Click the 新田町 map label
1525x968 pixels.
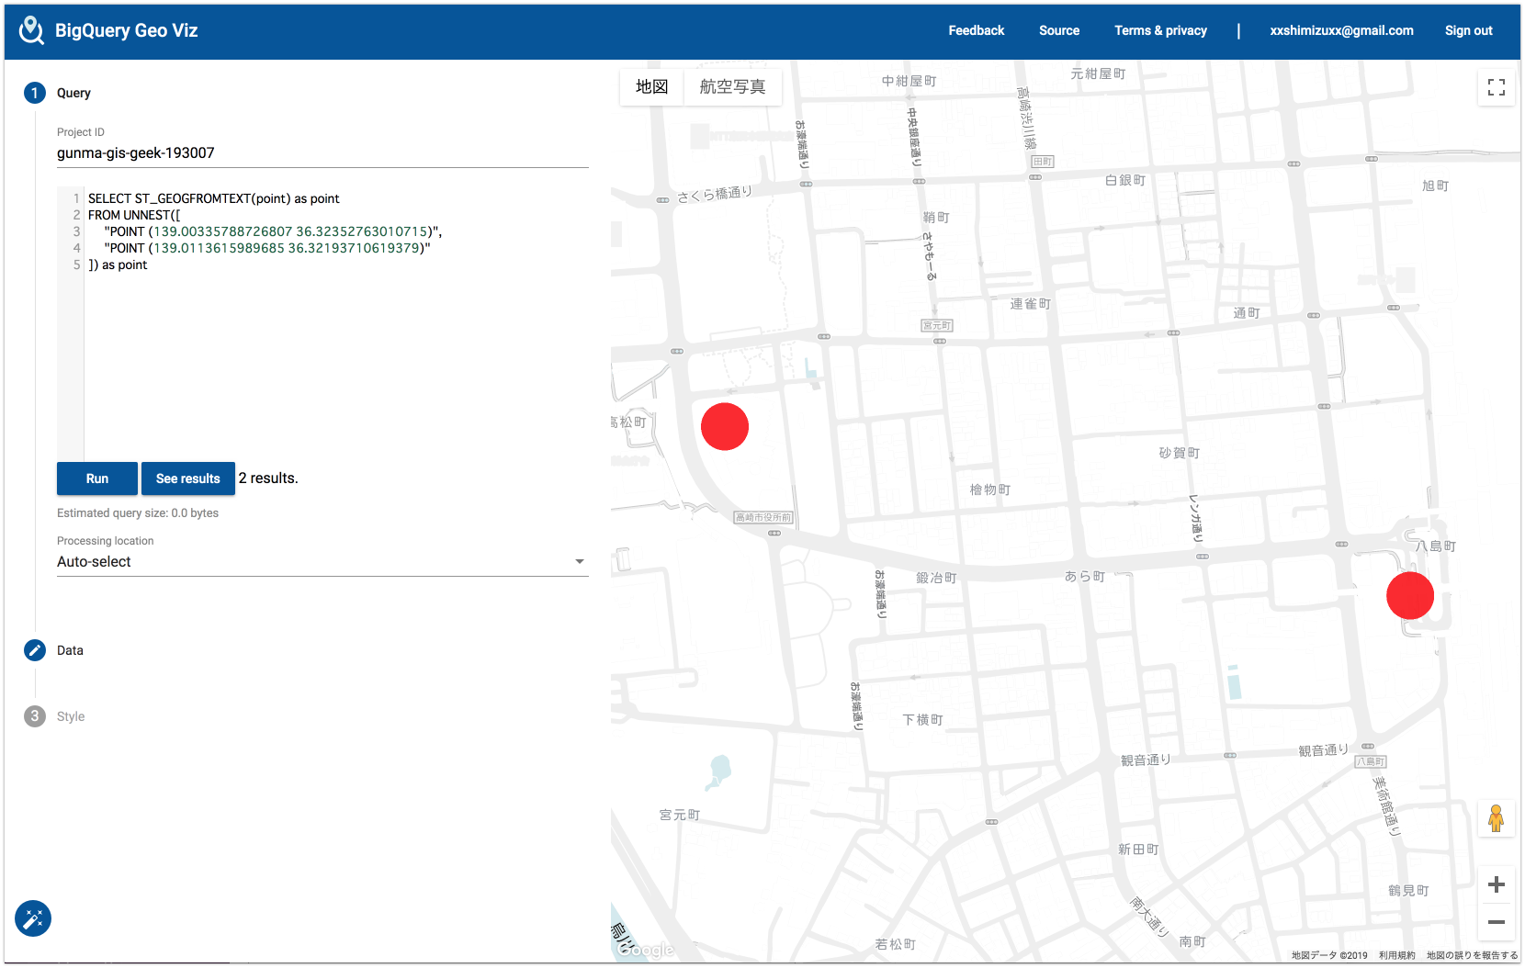[x=1138, y=850]
